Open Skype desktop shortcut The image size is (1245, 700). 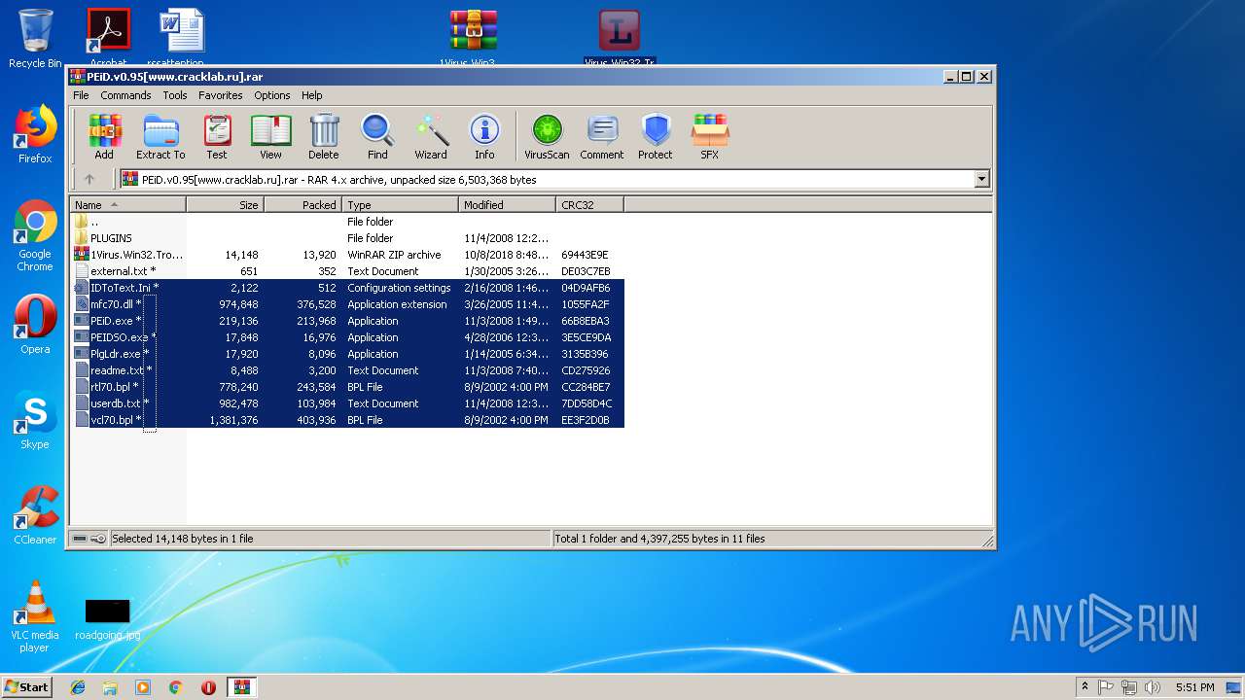[x=35, y=420]
